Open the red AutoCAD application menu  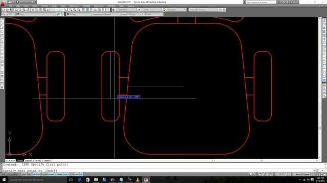click(x=3, y=4)
